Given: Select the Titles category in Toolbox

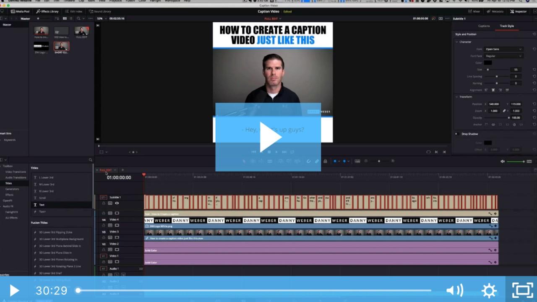Looking at the screenshot, I should click(x=8, y=183).
